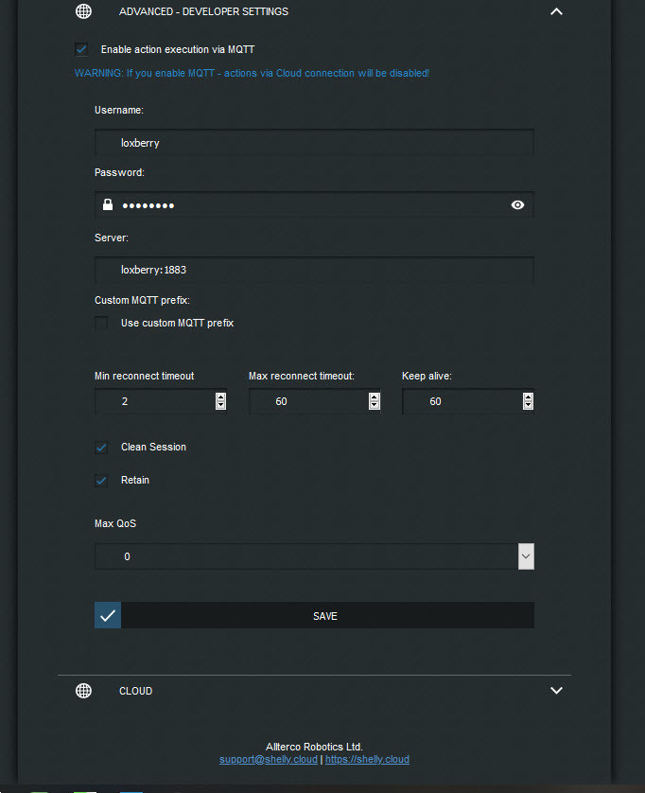645x793 pixels.
Task: Open the https://shelly.cloud website link
Action: tap(367, 759)
